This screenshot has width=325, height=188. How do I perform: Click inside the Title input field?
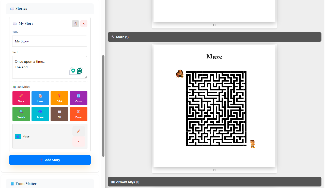[50, 41]
